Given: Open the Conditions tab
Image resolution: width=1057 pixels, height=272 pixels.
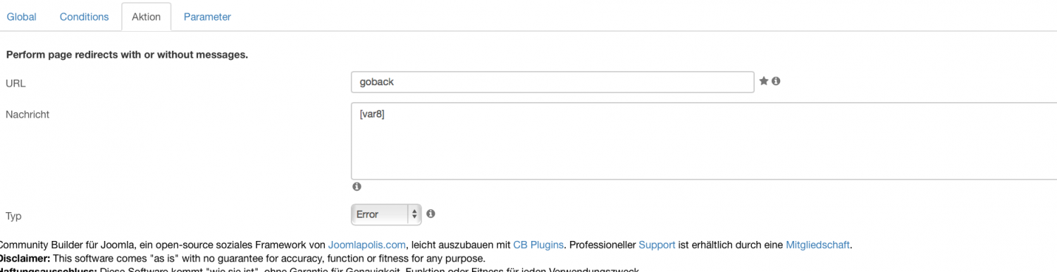Looking at the screenshot, I should tap(84, 16).
